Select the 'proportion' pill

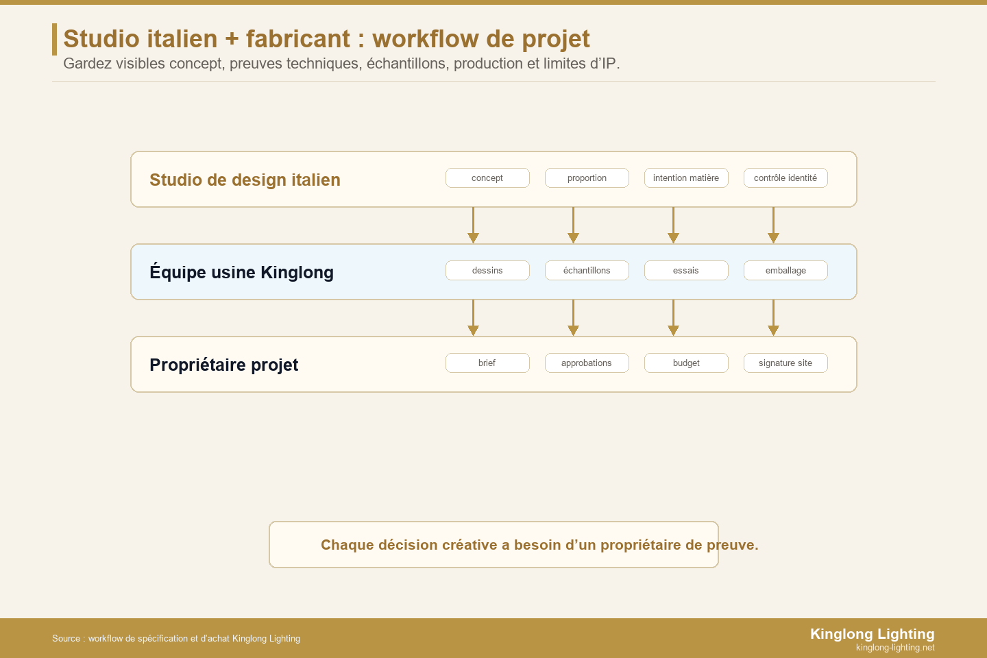coord(587,178)
